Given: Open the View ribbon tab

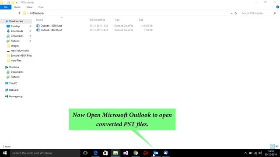Looking at the screenshot, I should [41, 7].
